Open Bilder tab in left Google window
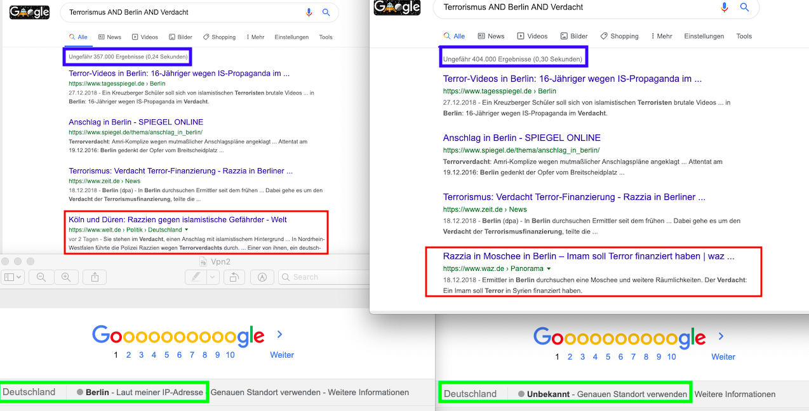Screen dimensions: 809x411 (x=180, y=37)
